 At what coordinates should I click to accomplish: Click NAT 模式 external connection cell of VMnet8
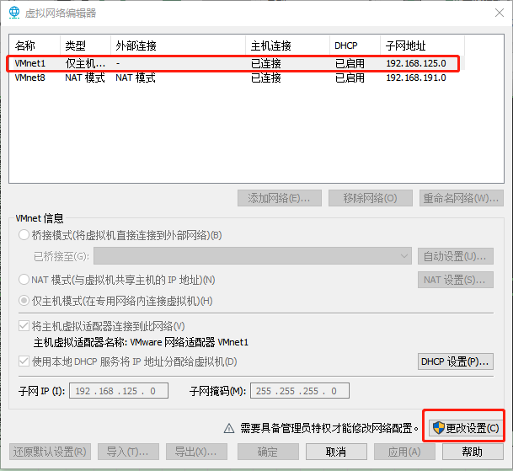pos(136,78)
